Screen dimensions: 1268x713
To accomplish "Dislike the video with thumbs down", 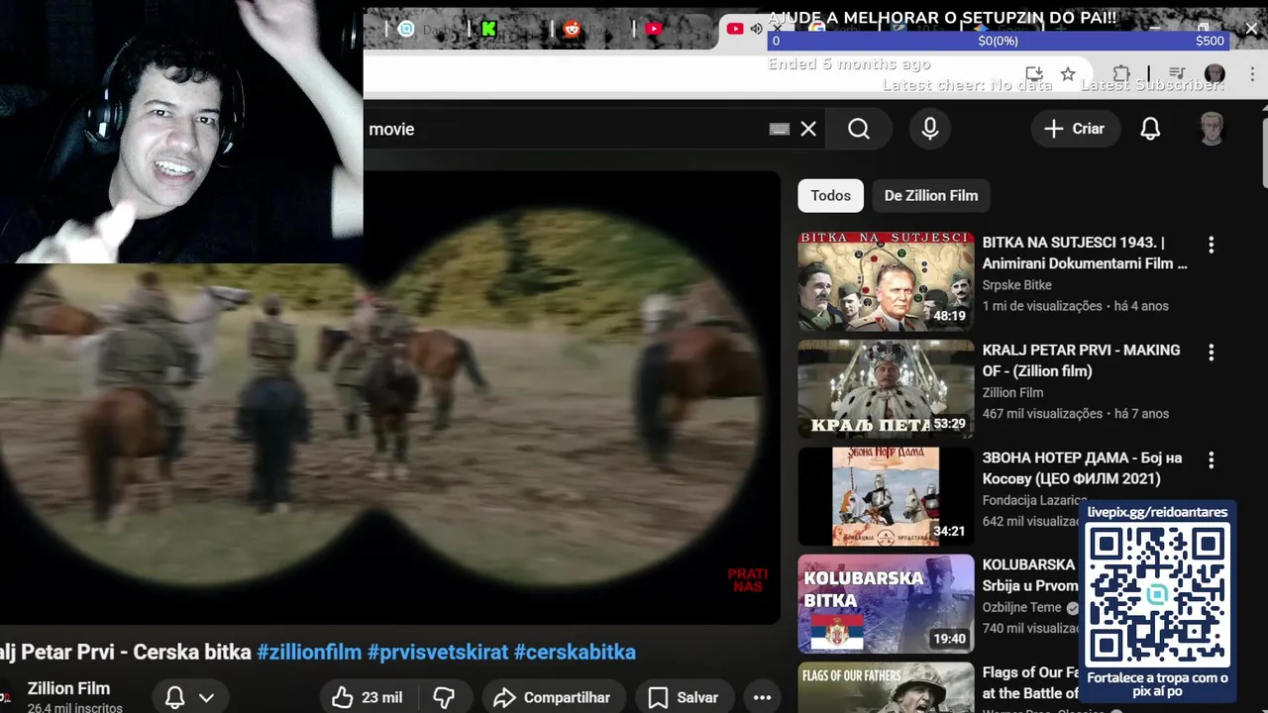I will 444,697.
